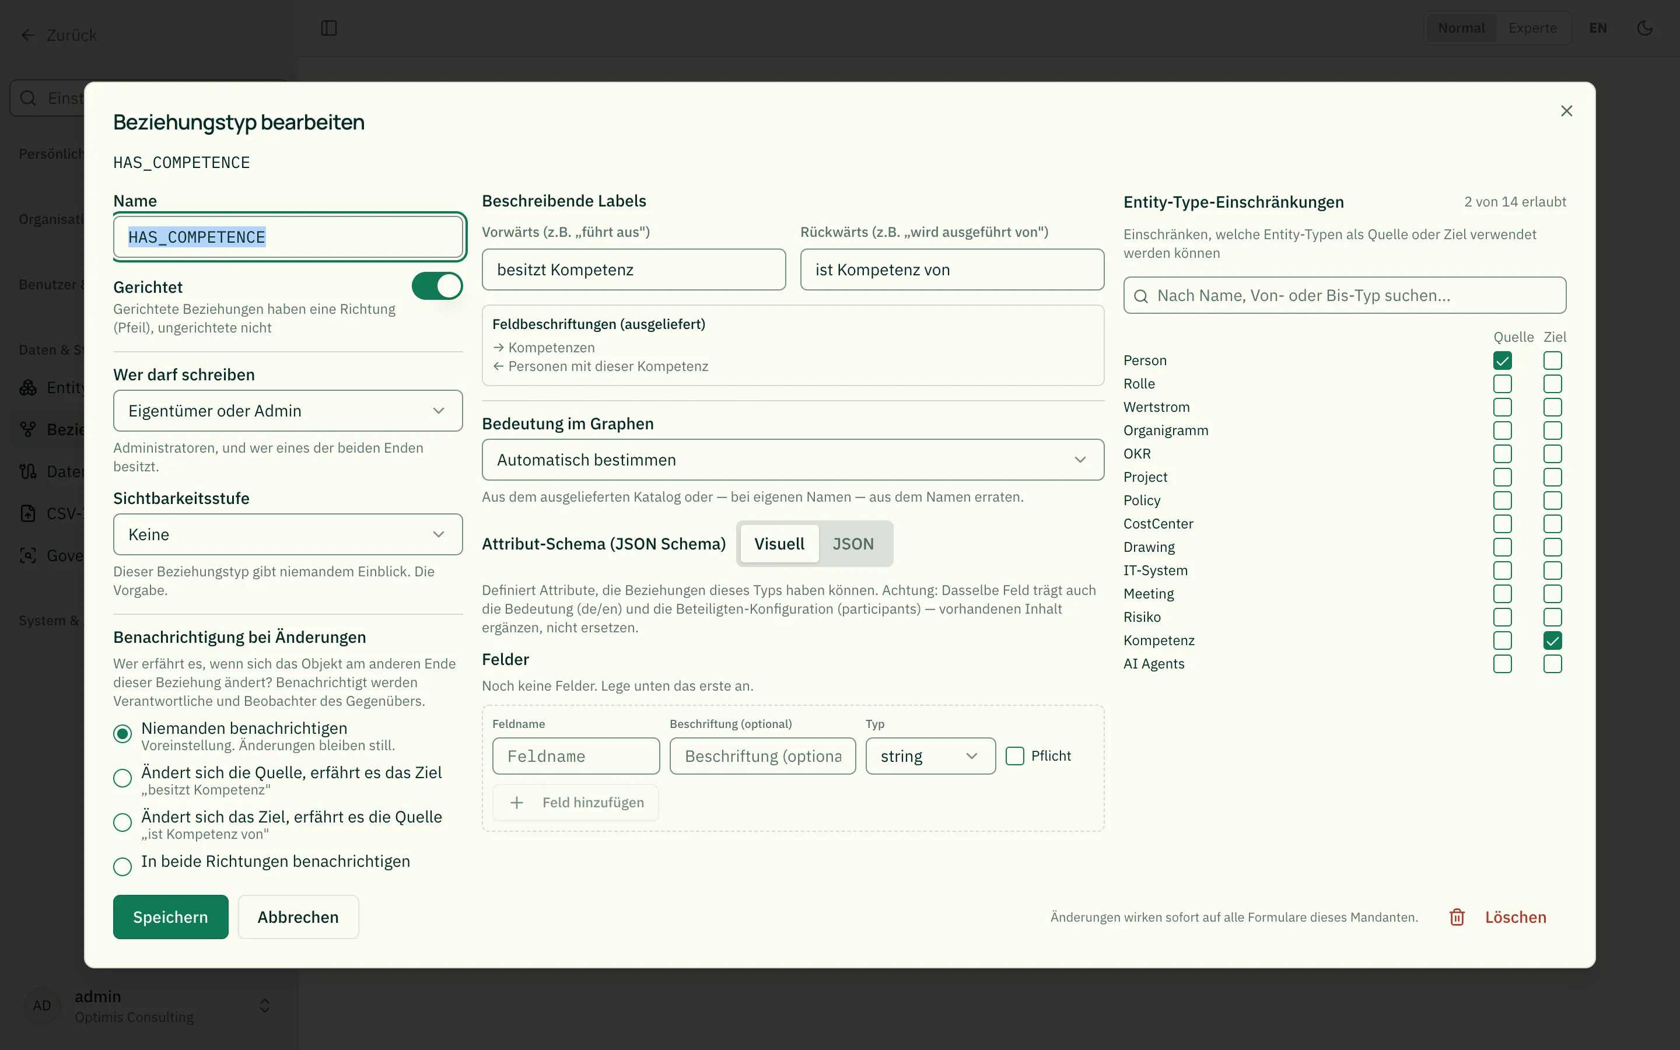Open Bedeutung im Graphen dropdown
This screenshot has height=1050, width=1680.
793,460
